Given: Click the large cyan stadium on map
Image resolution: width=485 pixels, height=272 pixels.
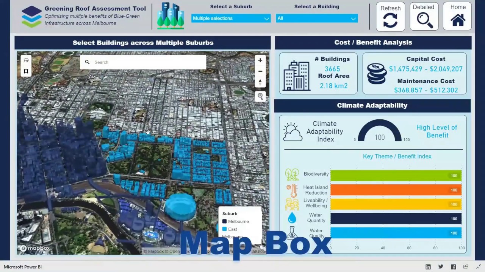Looking at the screenshot, I should 181,207.
